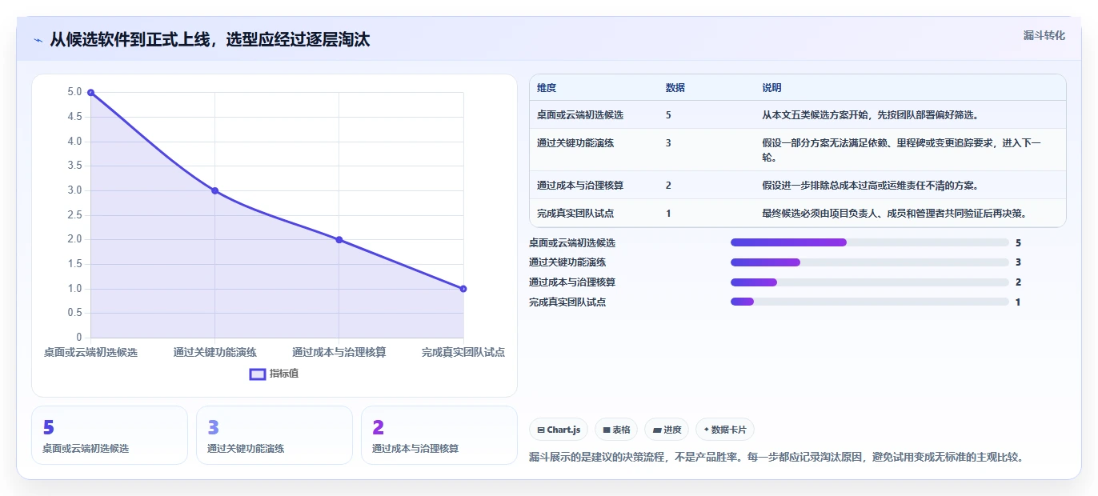Open the data card showing 5
The width and height of the screenshot is (1098, 496).
[110, 435]
